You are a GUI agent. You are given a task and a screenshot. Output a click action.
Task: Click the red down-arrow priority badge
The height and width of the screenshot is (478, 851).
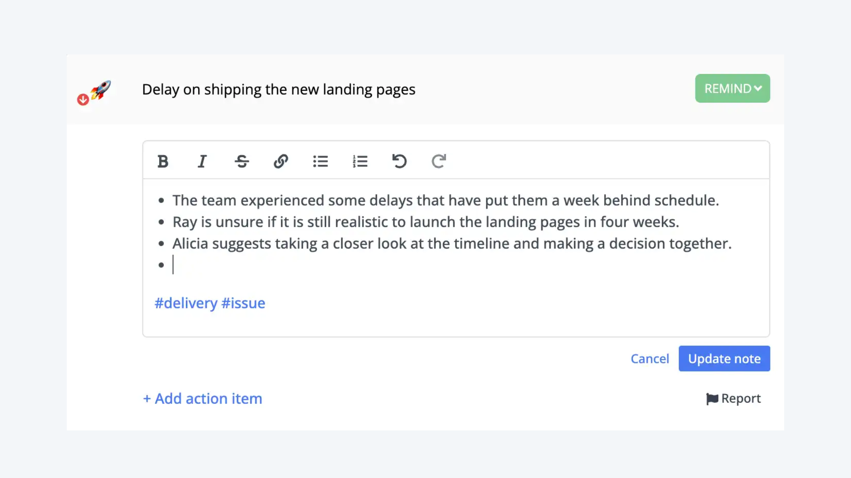tap(83, 100)
